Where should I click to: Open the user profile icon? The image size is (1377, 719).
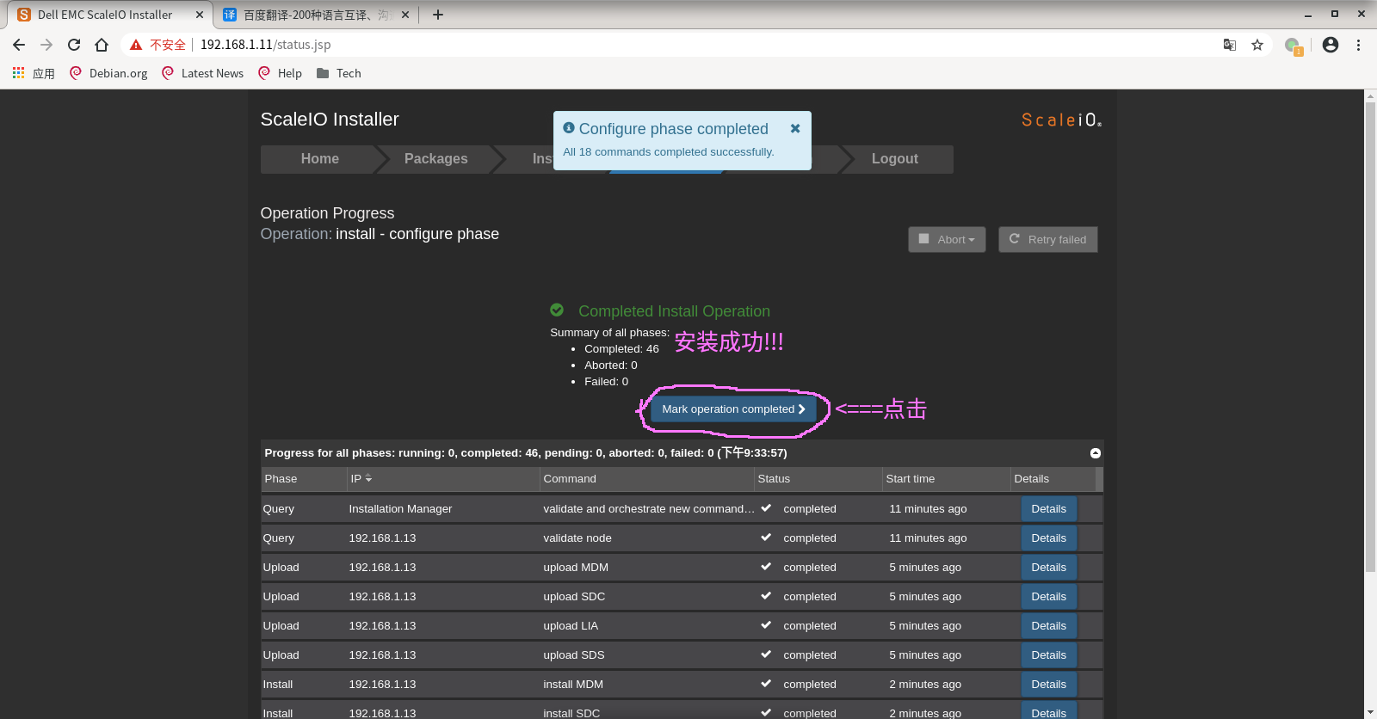pos(1331,45)
